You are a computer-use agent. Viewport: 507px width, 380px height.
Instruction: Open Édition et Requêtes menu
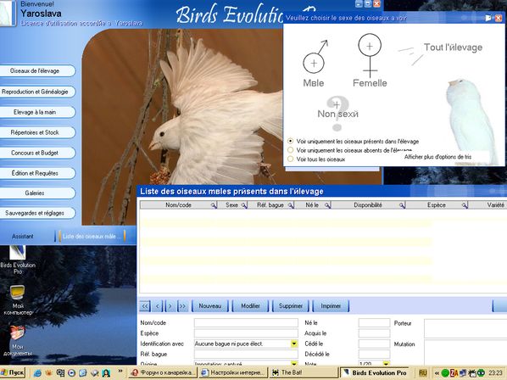[38, 173]
